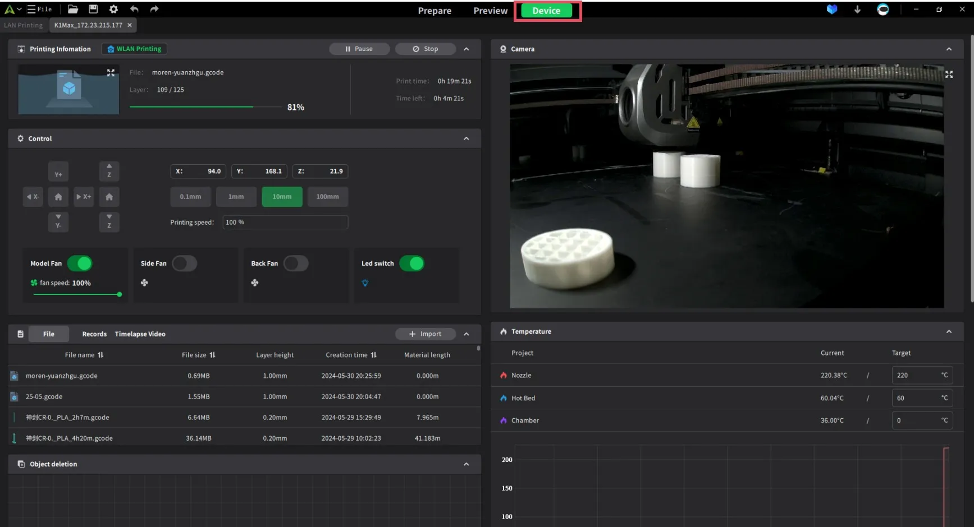Expand camera view to fullscreen
The height and width of the screenshot is (527, 974).
[949, 75]
